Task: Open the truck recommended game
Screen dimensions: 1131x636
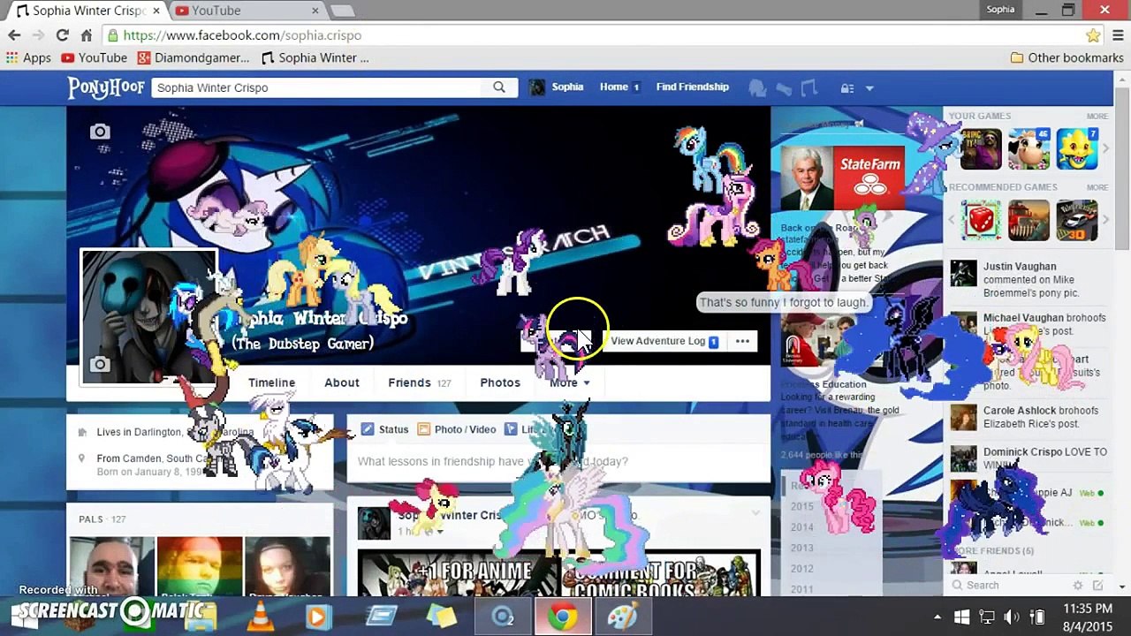Action: [x=1029, y=221]
